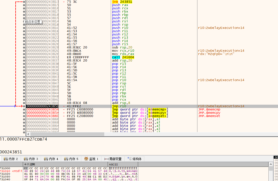Click the jump-down arrow beside bytes 75 3C
The height and width of the screenshot is (181, 278).
coord(64,2)
